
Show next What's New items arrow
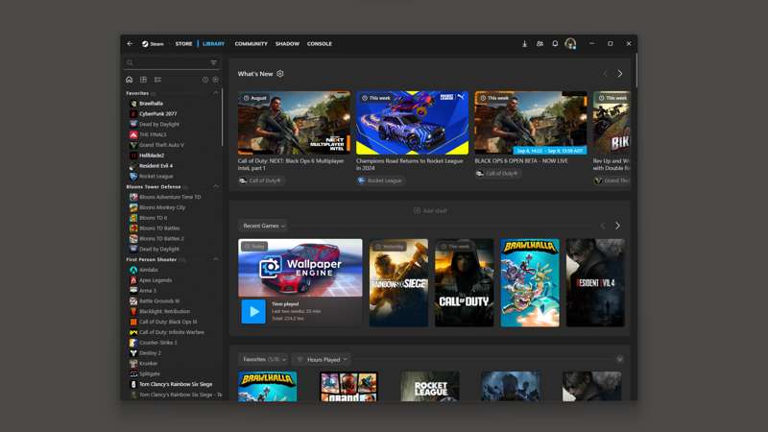click(x=619, y=74)
